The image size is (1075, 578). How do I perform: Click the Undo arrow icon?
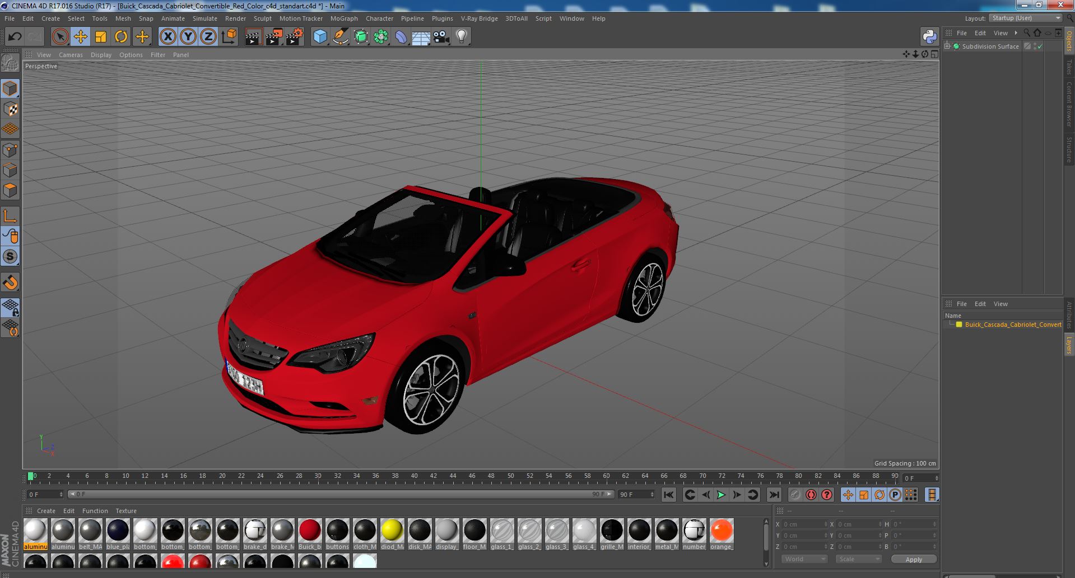(x=14, y=37)
